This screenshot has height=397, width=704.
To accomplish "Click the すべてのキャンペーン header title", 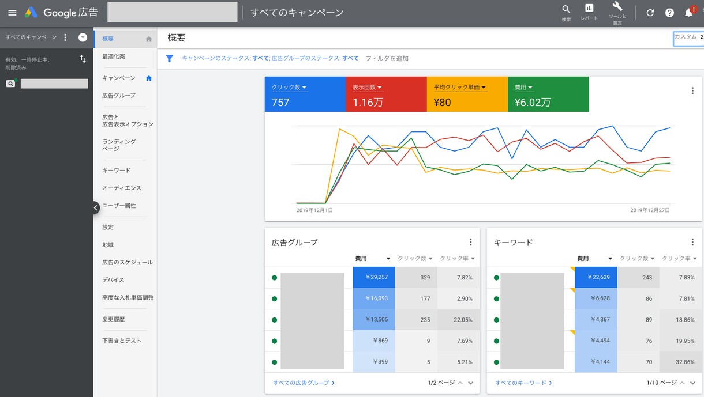I will [x=297, y=13].
